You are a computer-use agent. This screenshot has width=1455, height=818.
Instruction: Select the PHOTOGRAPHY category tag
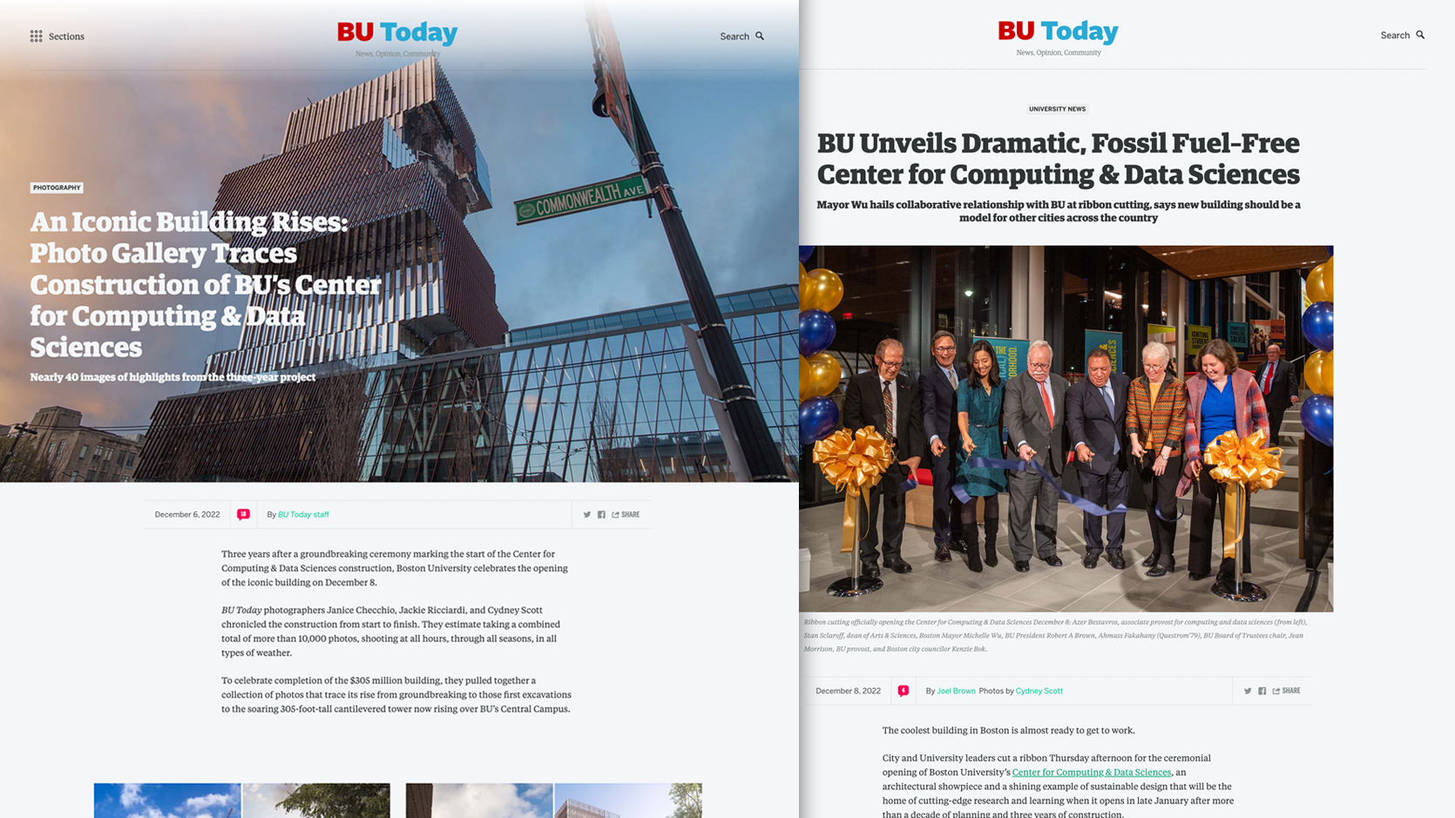tap(57, 187)
